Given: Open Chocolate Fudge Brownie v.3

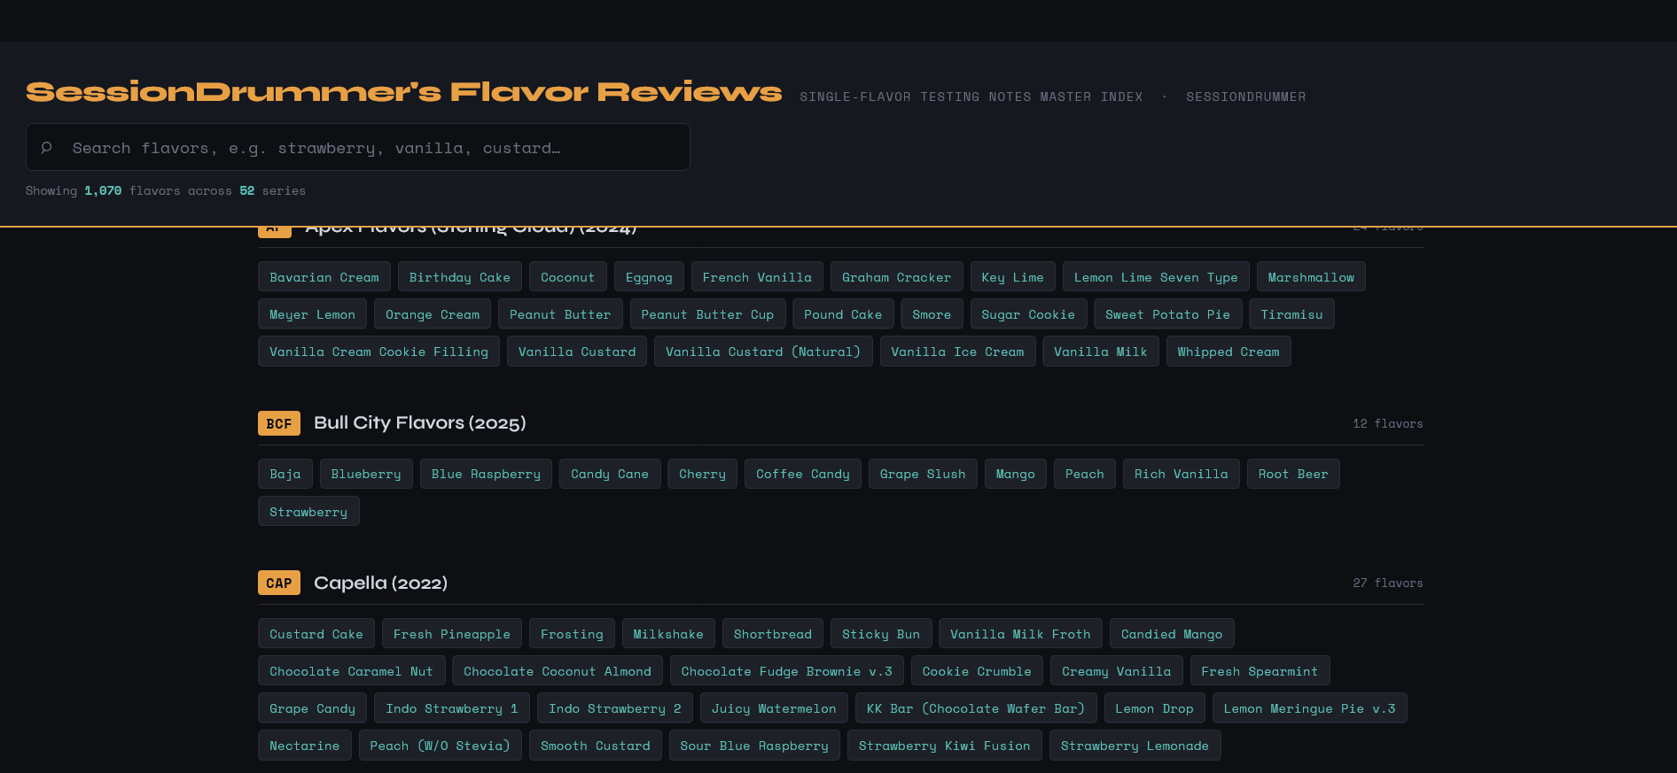Looking at the screenshot, I should [786, 671].
